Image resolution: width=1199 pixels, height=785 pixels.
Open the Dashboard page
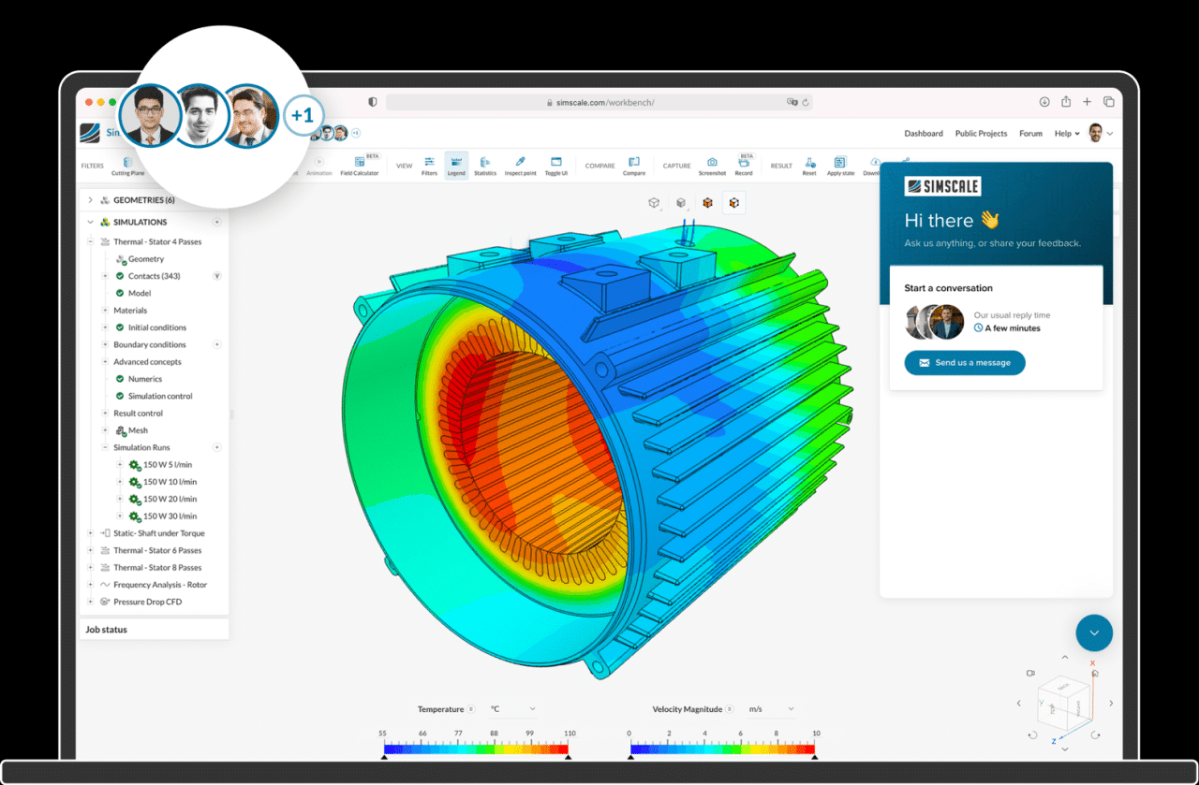[x=924, y=134]
